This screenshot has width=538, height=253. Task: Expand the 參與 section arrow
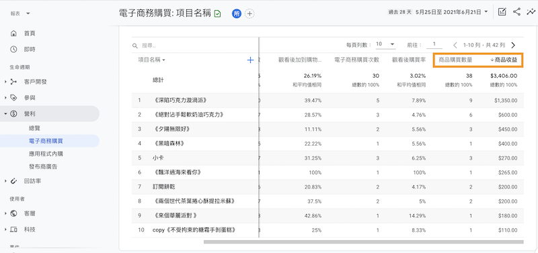(5, 97)
